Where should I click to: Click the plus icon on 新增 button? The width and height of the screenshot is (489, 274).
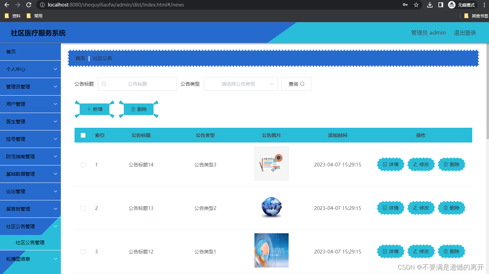pyautogui.click(x=89, y=109)
